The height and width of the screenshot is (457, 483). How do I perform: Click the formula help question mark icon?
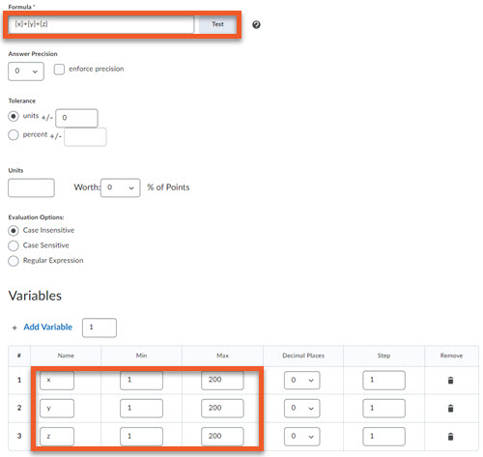coord(256,25)
